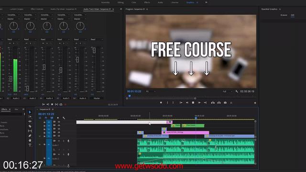Stop playback in the Audio Track Mixer transport
306x172 pixels.
coord(52,105)
